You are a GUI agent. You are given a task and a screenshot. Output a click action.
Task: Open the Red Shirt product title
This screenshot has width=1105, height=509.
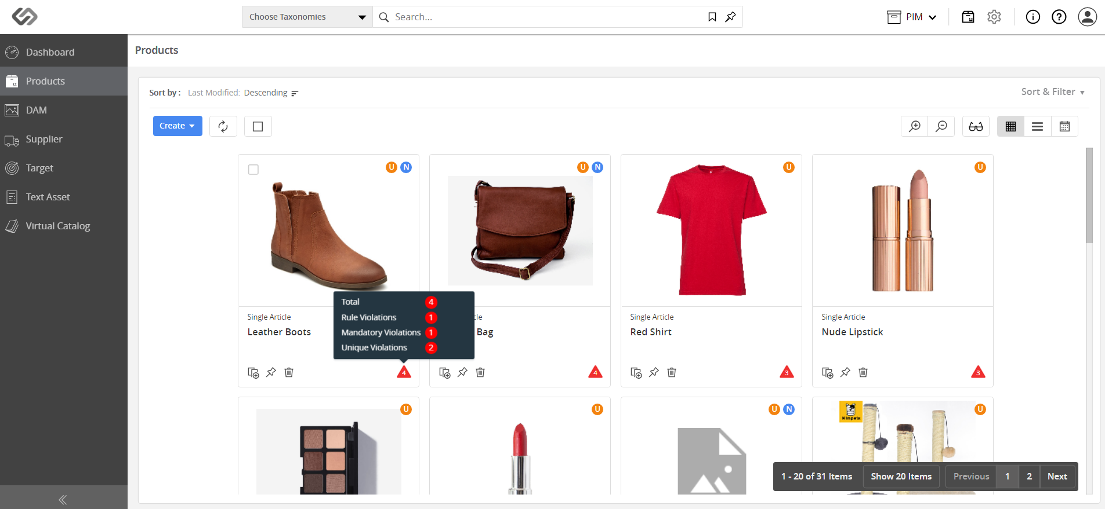(651, 332)
